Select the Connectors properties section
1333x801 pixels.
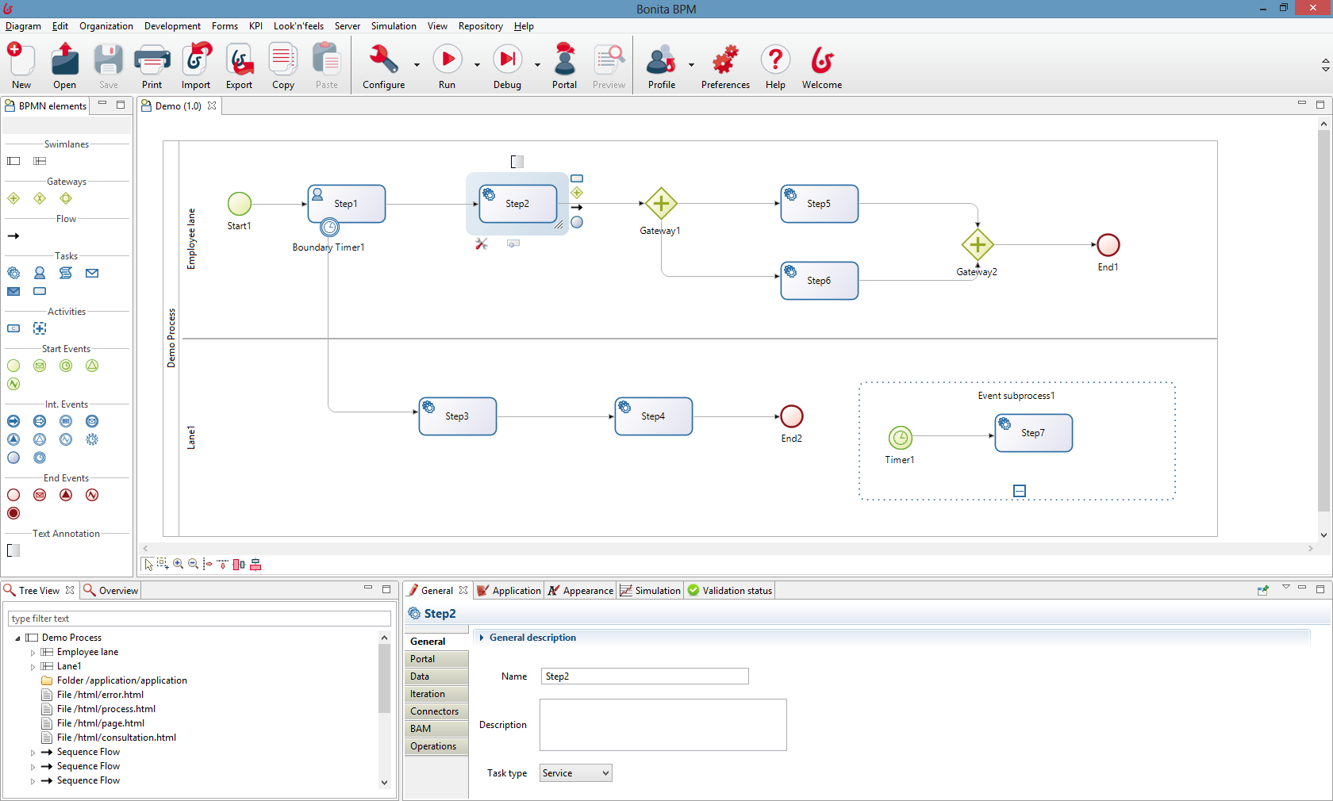click(x=436, y=711)
